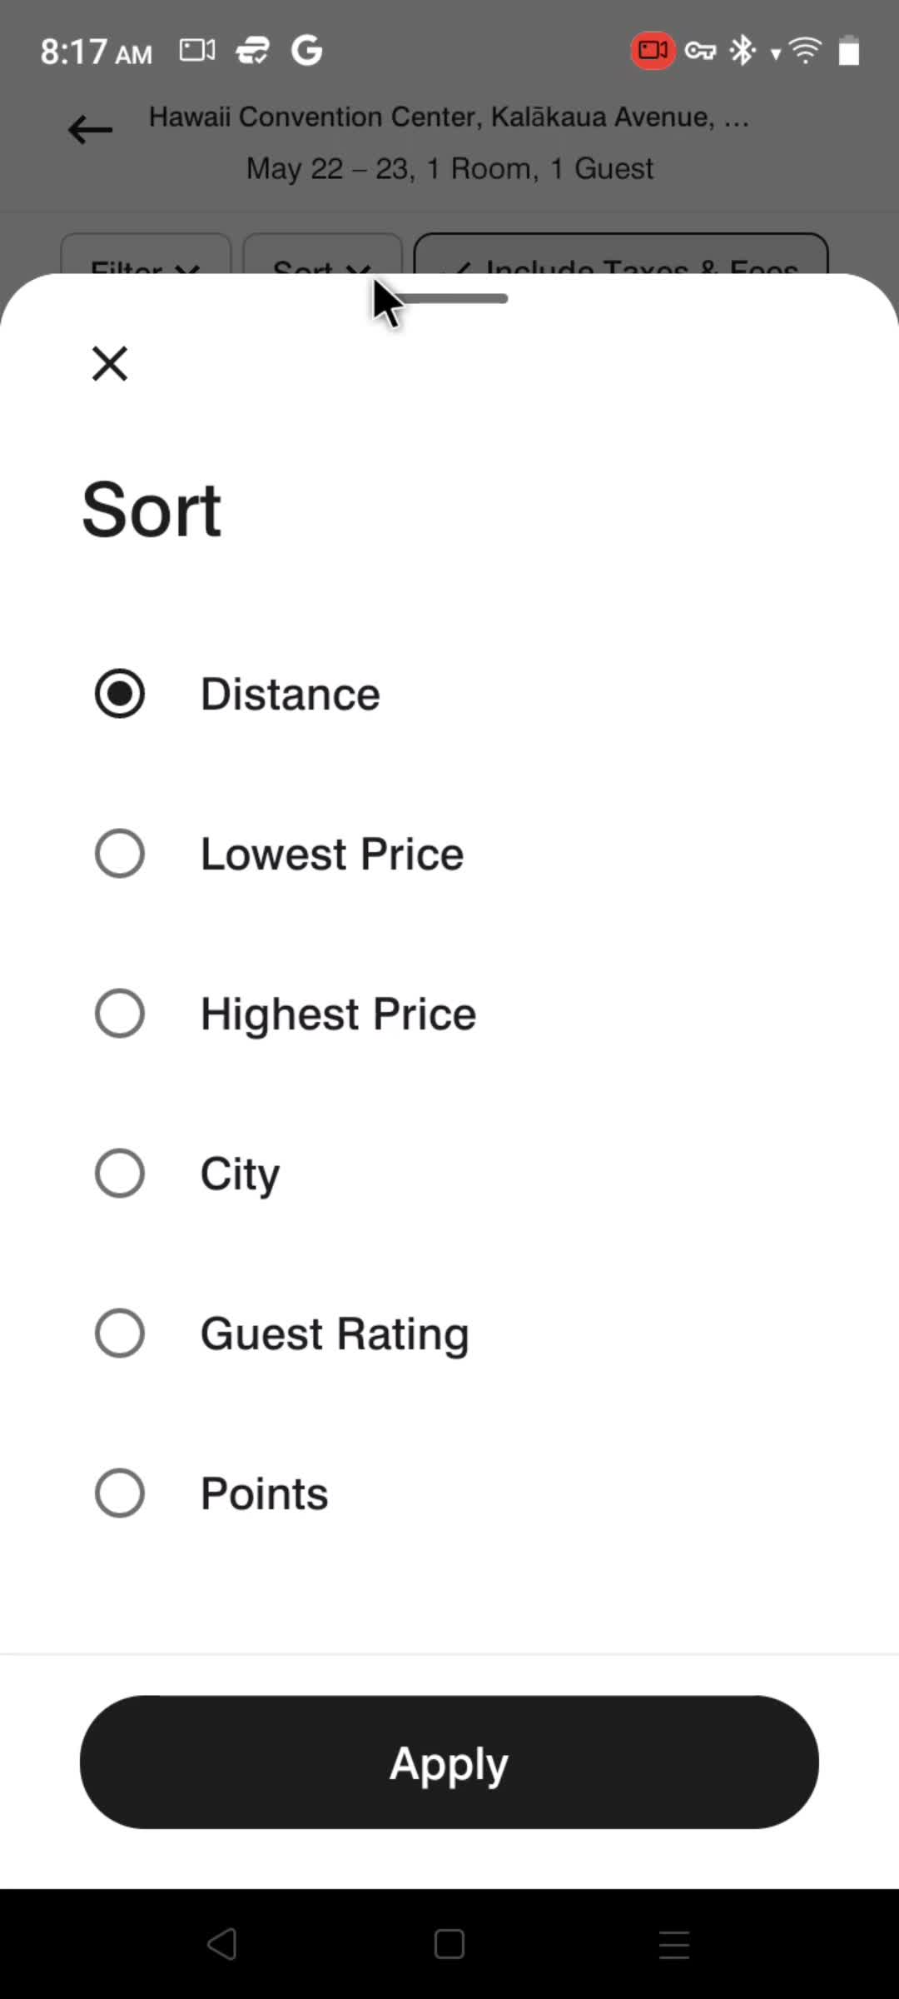
Task: Tap the Google G icon in status bar
Action: pyautogui.click(x=306, y=51)
